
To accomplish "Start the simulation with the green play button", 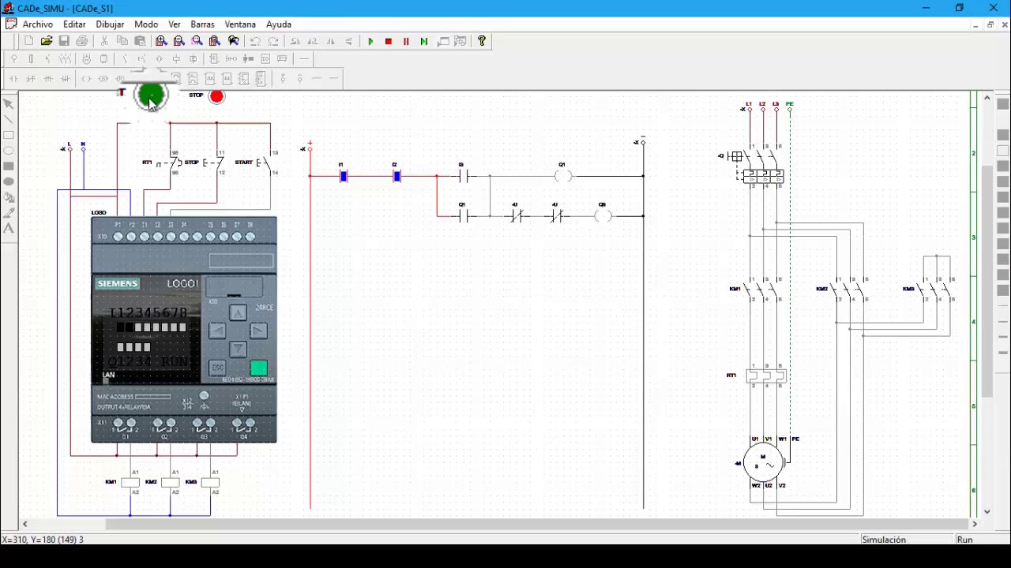I will pos(370,41).
